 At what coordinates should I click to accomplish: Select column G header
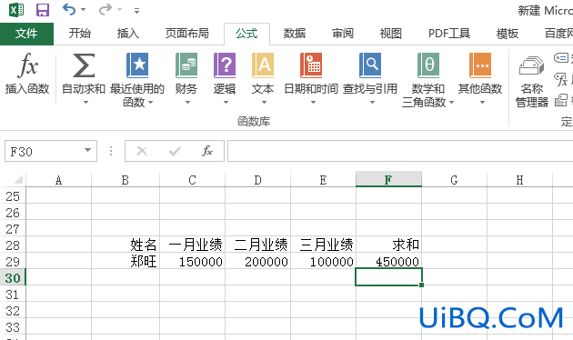454,180
